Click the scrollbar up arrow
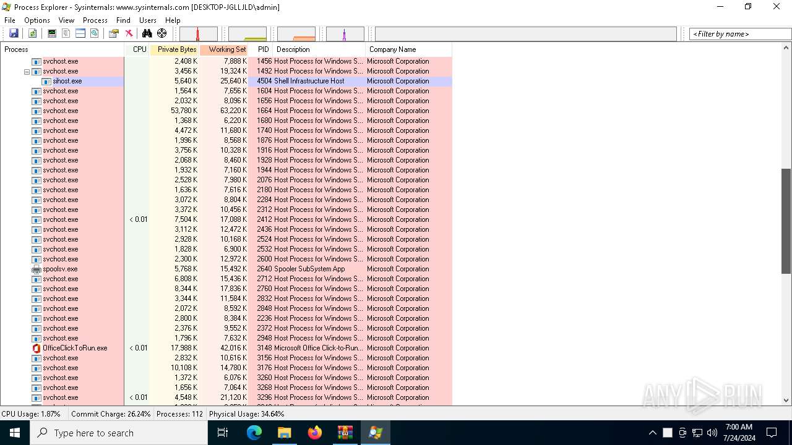Screen dimensions: 792x445 tap(786, 48)
